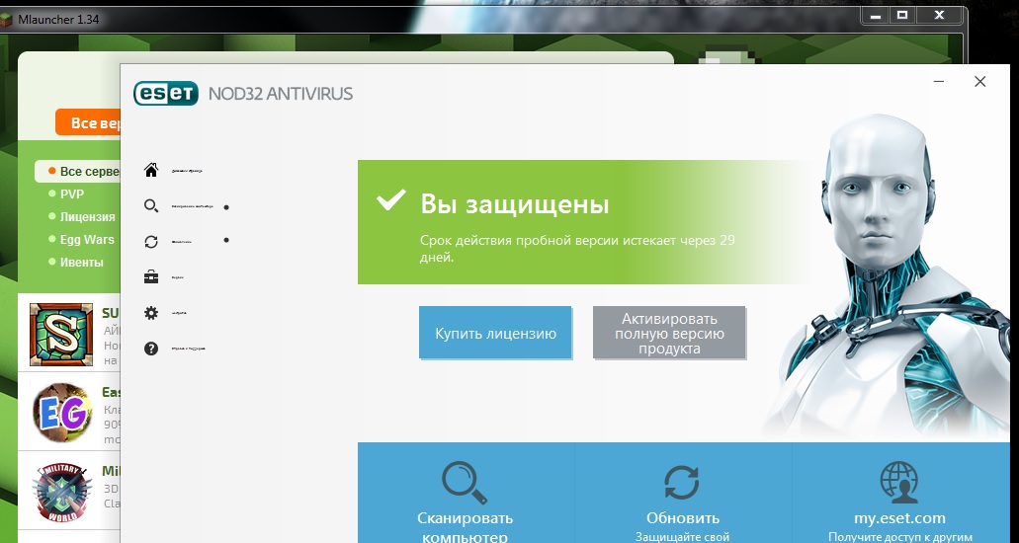Select the Ивенты category in Mlauncher

[x=77, y=263]
